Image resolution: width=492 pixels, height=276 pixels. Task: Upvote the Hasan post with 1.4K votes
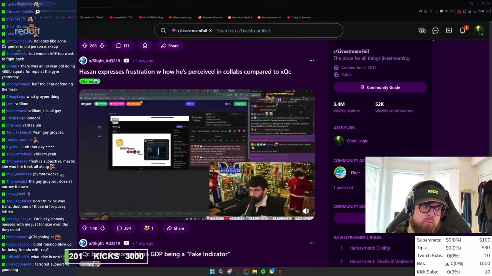[x=85, y=228]
